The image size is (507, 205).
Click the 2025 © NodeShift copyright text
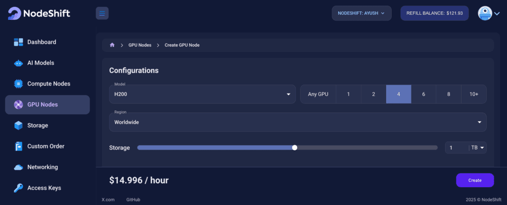coord(484,200)
